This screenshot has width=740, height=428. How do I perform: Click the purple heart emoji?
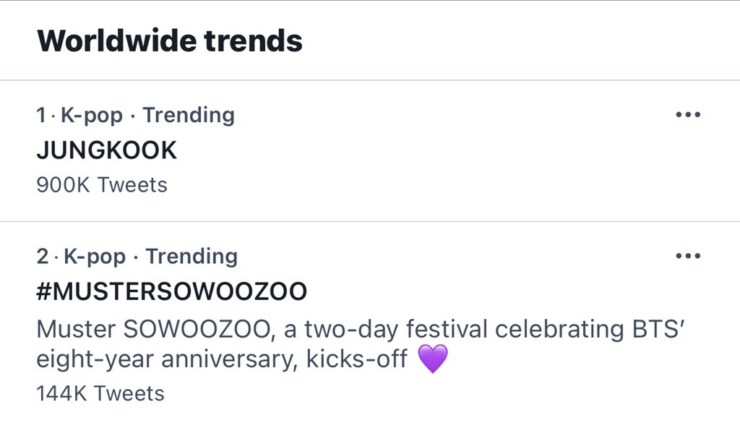click(x=433, y=359)
